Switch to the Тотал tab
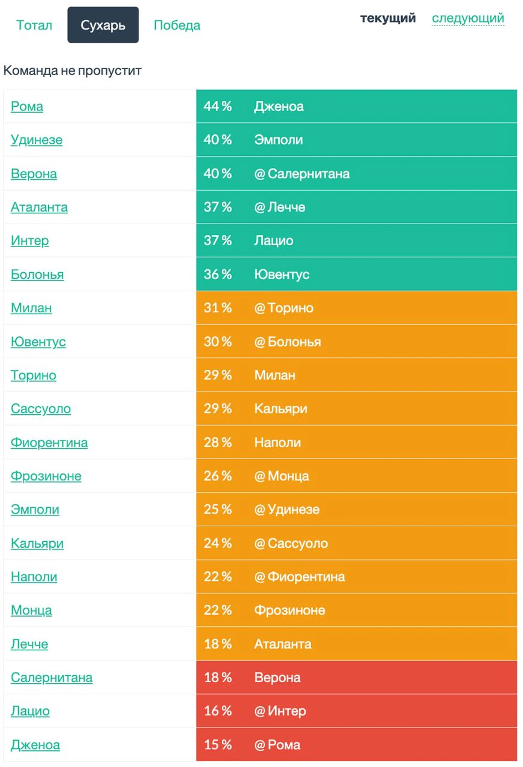Image resolution: width=523 pixels, height=767 pixels. click(34, 25)
